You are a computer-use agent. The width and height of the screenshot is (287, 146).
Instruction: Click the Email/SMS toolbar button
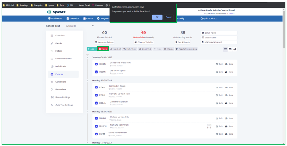pos(145,49)
